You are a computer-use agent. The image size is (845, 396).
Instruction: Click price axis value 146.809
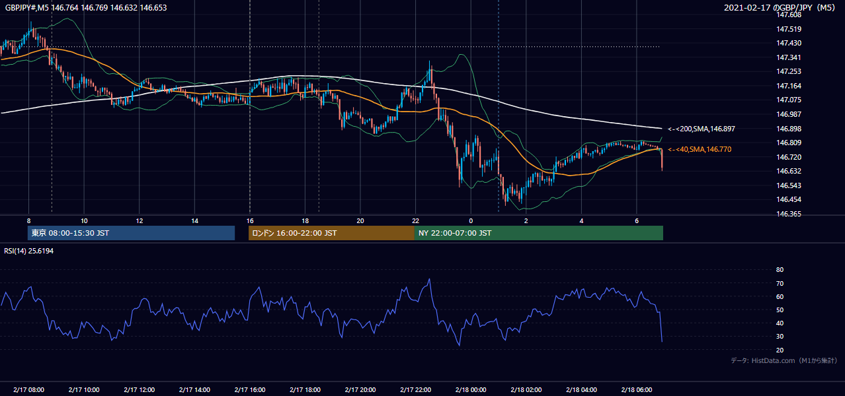pos(789,143)
